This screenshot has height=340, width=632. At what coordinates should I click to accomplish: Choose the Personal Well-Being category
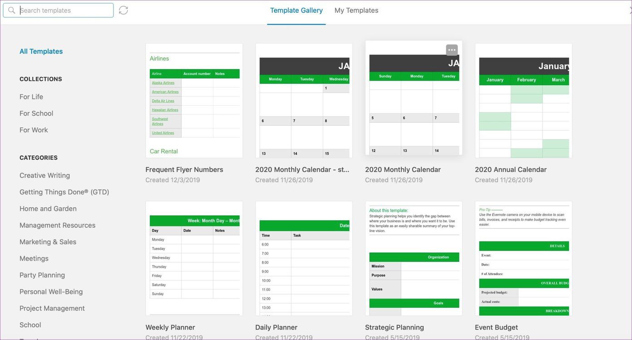click(x=51, y=291)
